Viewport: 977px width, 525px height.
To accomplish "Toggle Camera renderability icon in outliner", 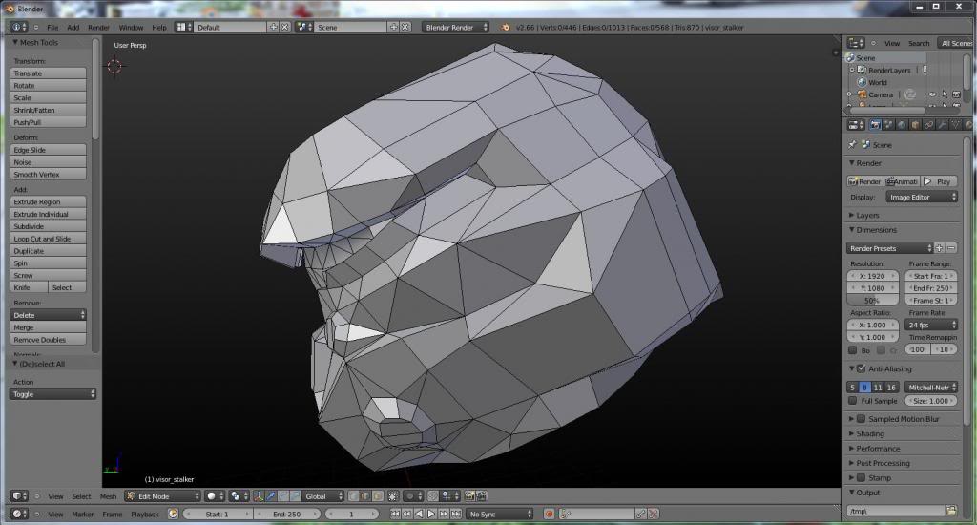I will click(x=956, y=94).
